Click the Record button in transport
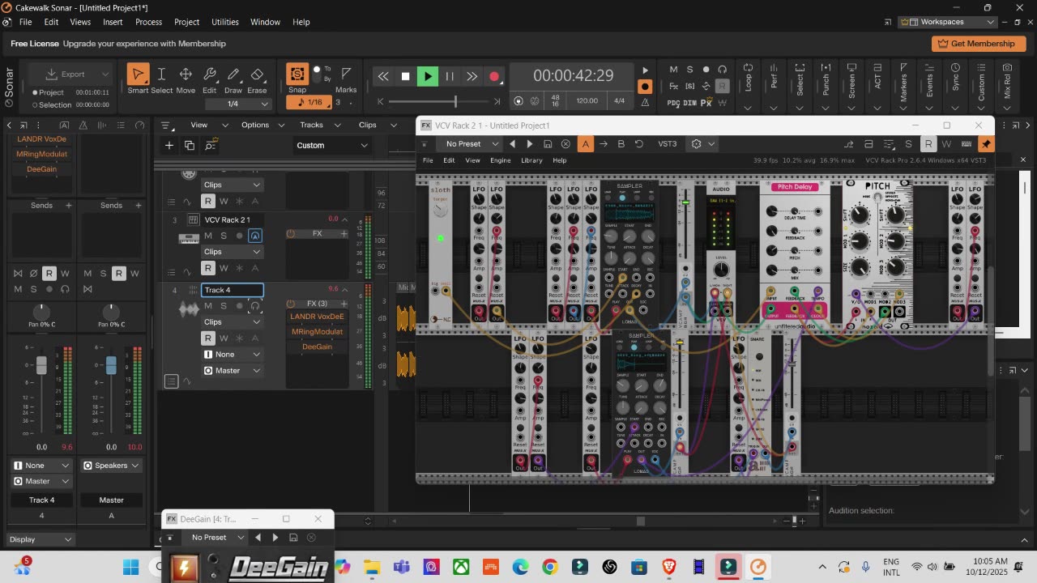The image size is (1037, 583). pos(493,76)
